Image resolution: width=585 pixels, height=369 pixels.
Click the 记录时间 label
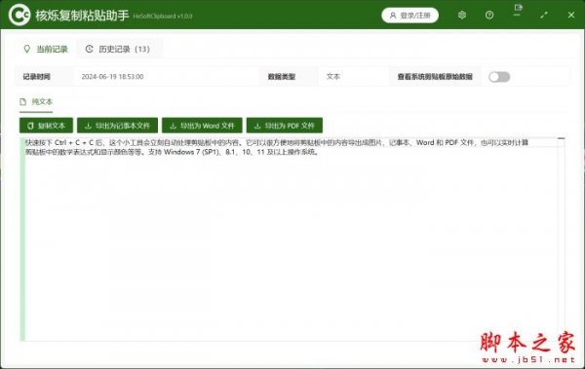tap(37, 77)
